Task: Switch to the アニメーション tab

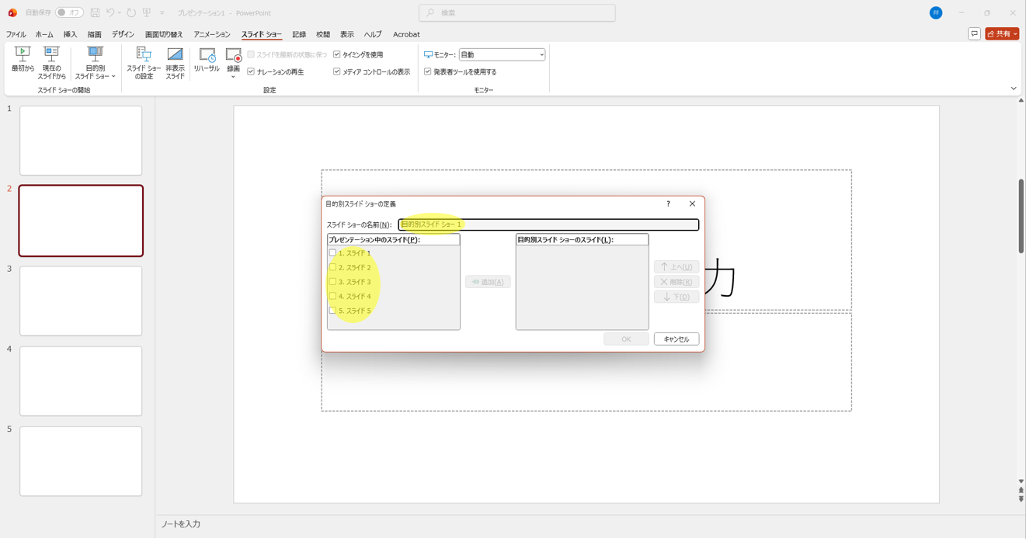Action: point(212,35)
